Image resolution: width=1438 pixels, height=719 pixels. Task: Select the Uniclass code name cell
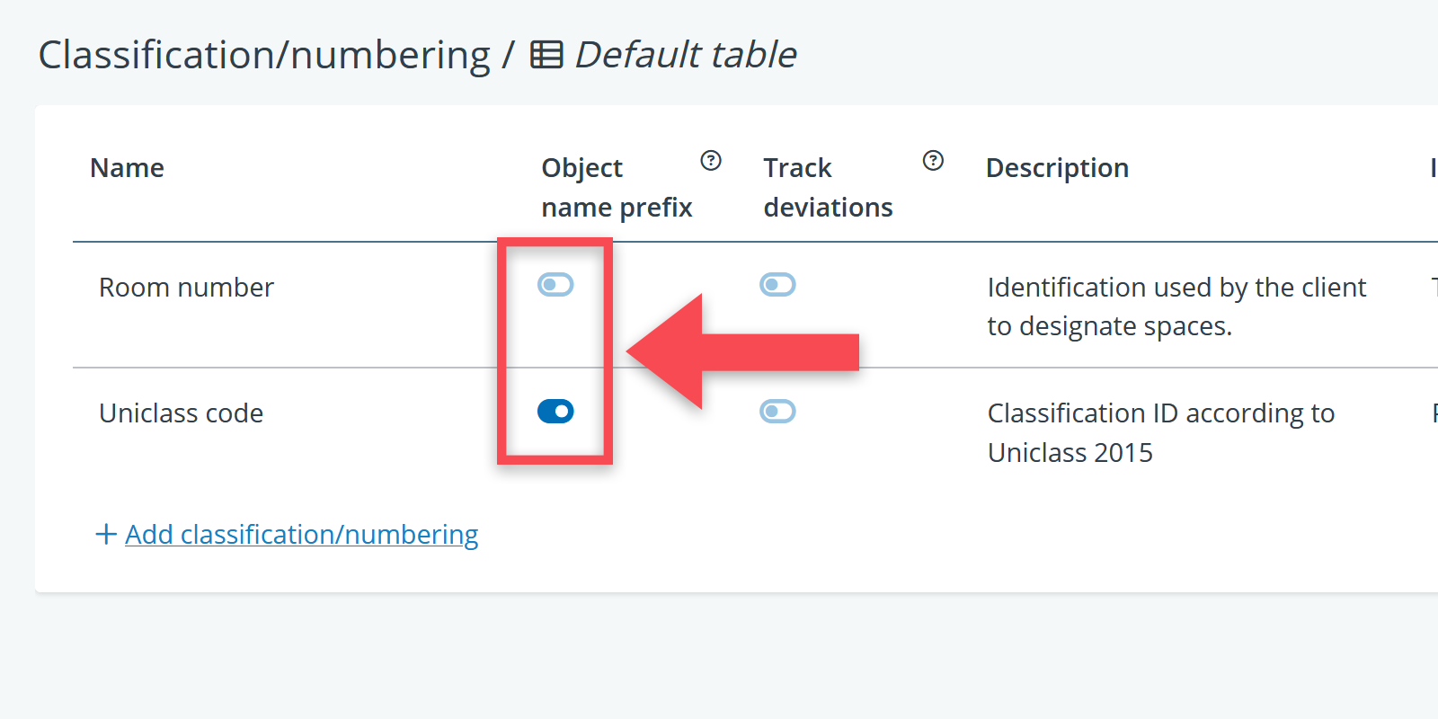(181, 413)
